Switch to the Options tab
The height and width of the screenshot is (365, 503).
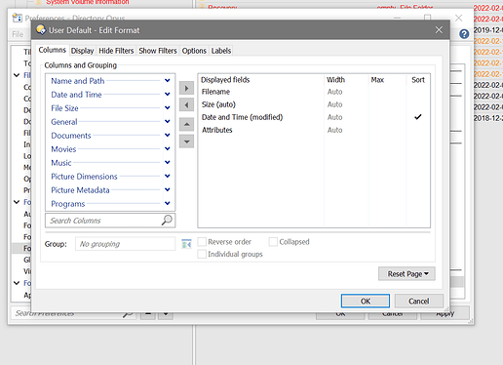coord(194,51)
